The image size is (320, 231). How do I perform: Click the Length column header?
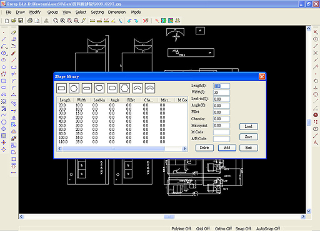65,100
